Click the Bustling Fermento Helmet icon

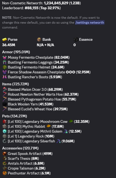(x=5, y=67)
